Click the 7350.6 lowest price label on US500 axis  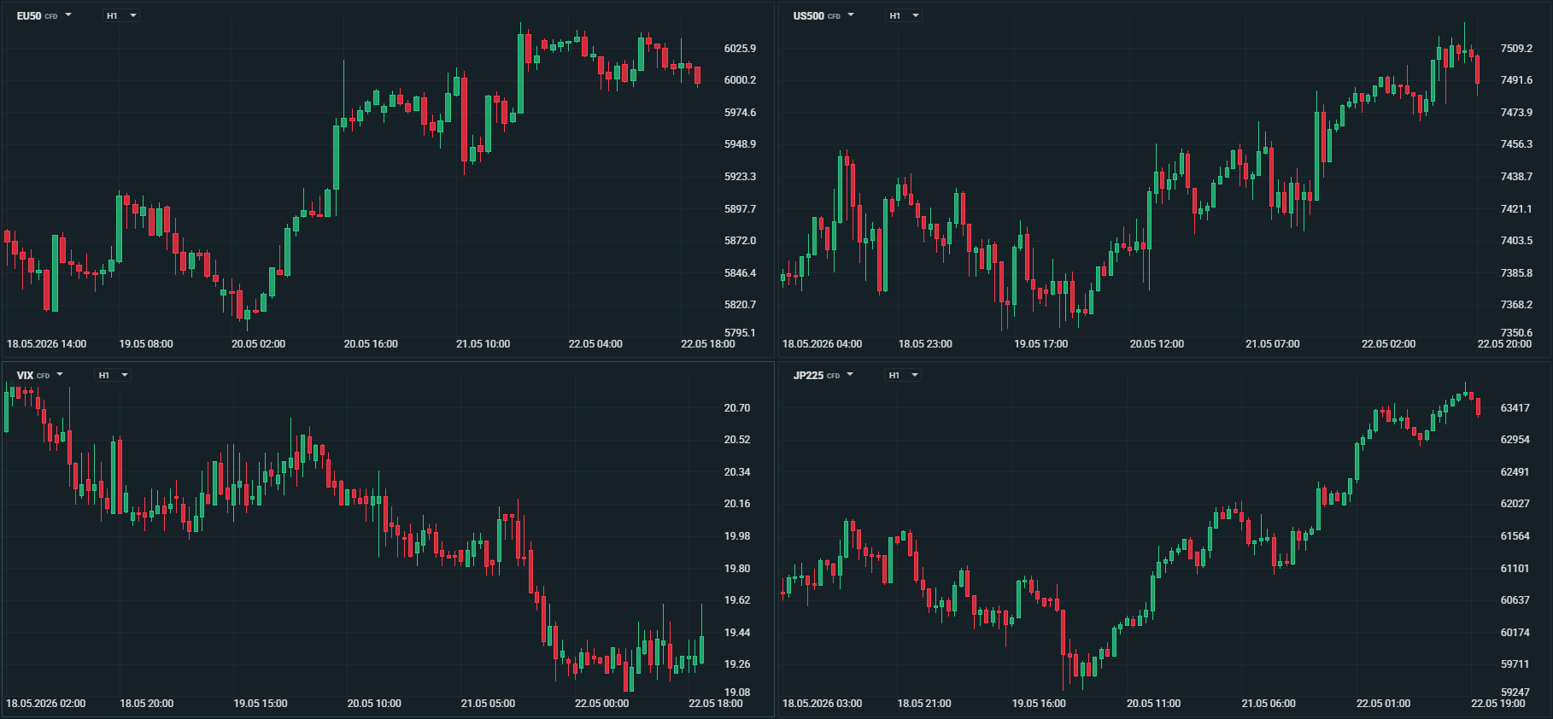tap(1516, 333)
